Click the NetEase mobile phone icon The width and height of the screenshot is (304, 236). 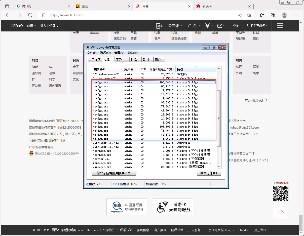(x=160, y=26)
